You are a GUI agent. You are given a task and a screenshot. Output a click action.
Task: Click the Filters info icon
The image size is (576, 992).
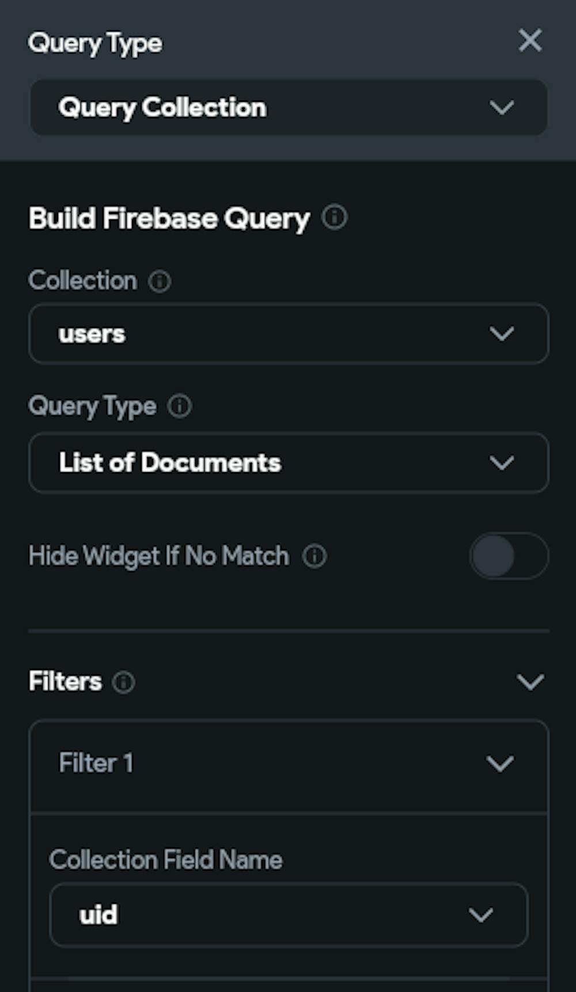(123, 683)
